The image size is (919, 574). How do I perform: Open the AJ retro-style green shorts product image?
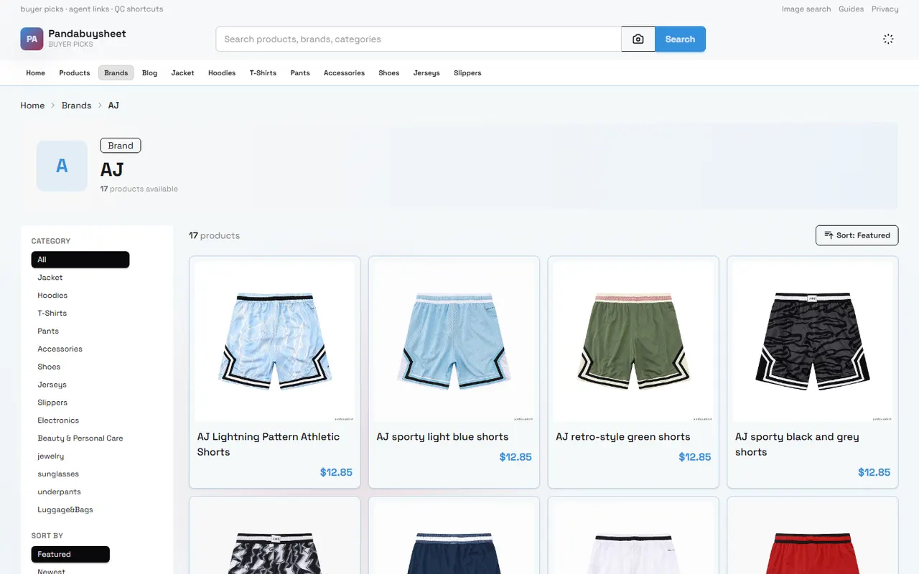(633, 342)
